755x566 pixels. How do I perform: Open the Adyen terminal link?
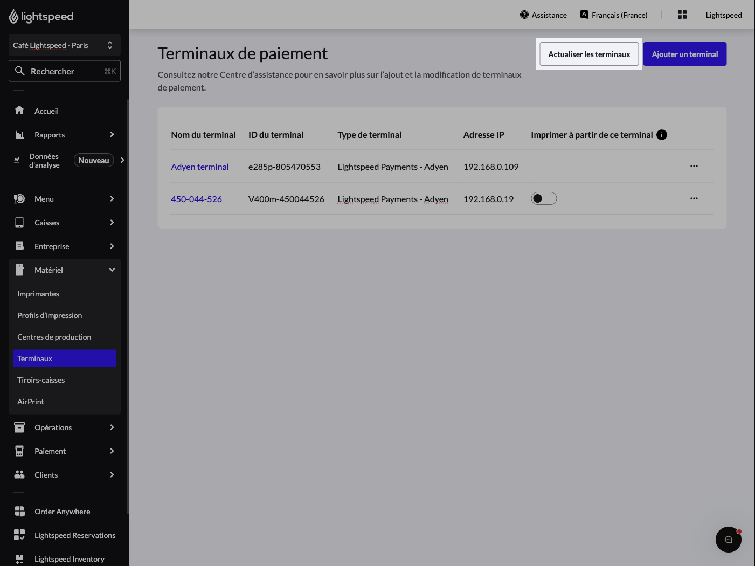pos(200,167)
